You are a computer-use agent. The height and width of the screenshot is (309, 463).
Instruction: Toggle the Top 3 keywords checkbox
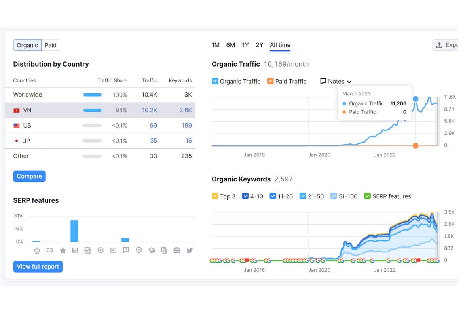(x=215, y=196)
